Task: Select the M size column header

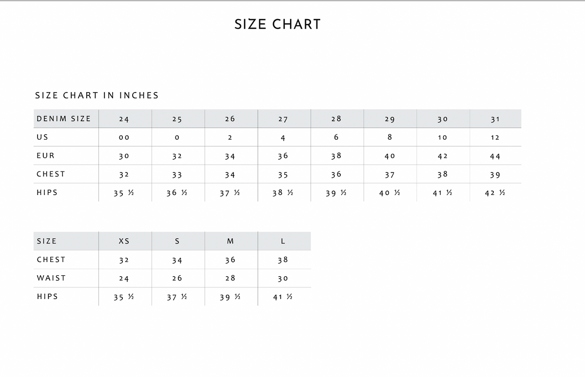Action: tap(230, 241)
